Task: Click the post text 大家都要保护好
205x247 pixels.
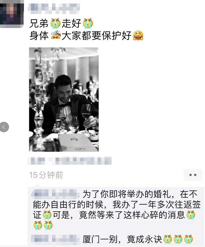Action: (x=96, y=35)
